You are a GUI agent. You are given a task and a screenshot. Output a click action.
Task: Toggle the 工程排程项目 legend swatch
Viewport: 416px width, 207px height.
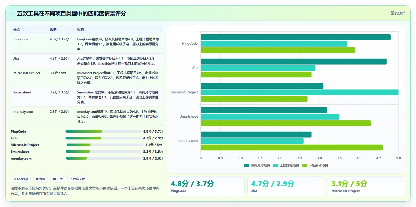[x=276, y=165]
